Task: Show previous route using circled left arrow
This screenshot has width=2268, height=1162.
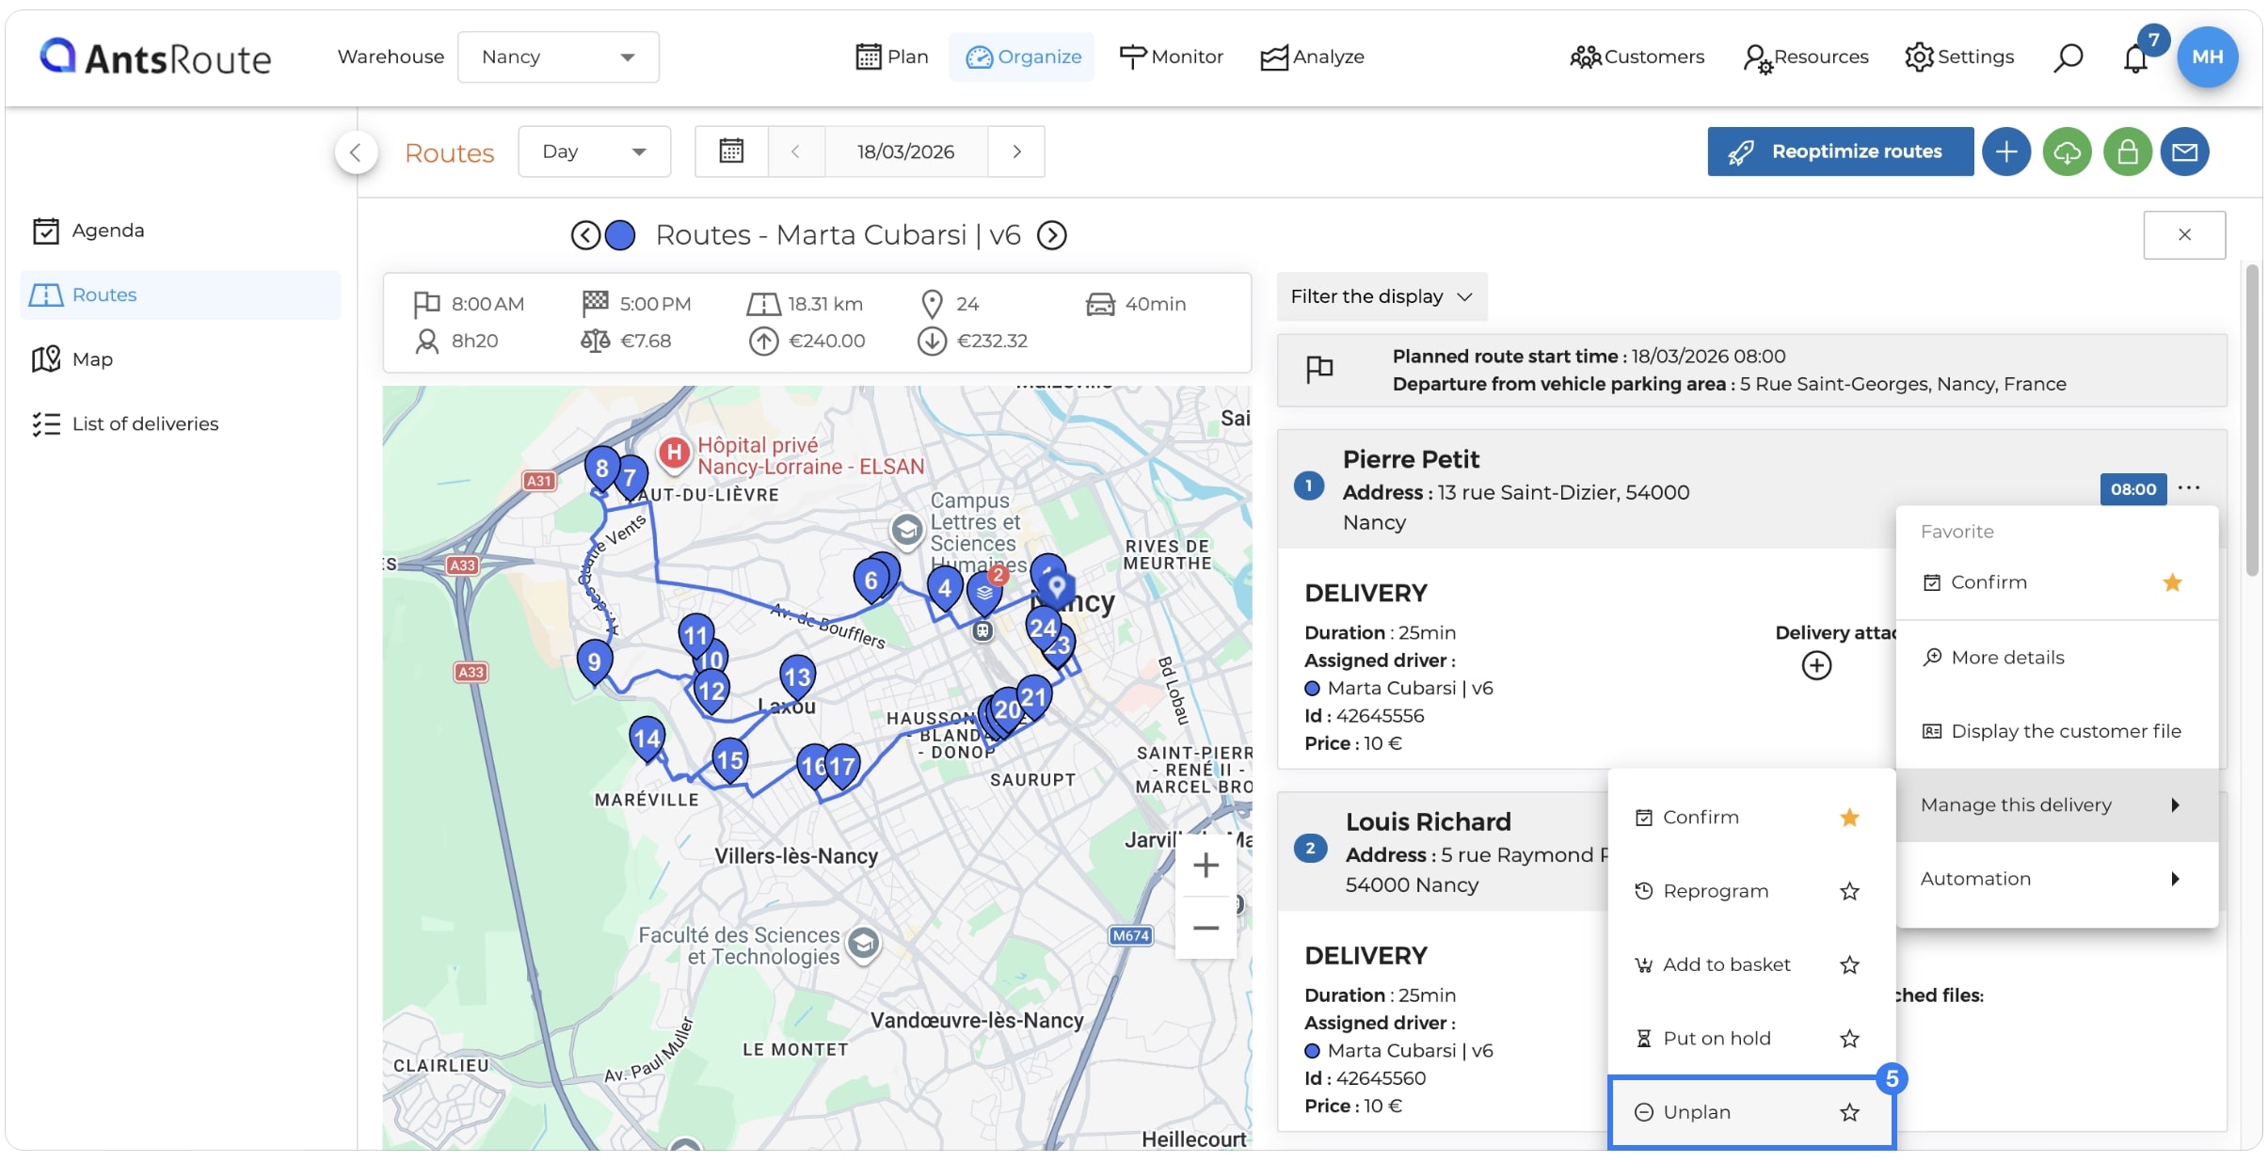Action: coord(585,235)
